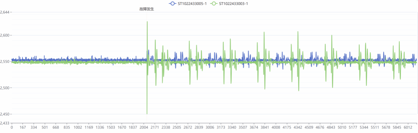Click the 2,550 y-axis label
The image size is (418, 133).
pyautogui.click(x=5, y=61)
